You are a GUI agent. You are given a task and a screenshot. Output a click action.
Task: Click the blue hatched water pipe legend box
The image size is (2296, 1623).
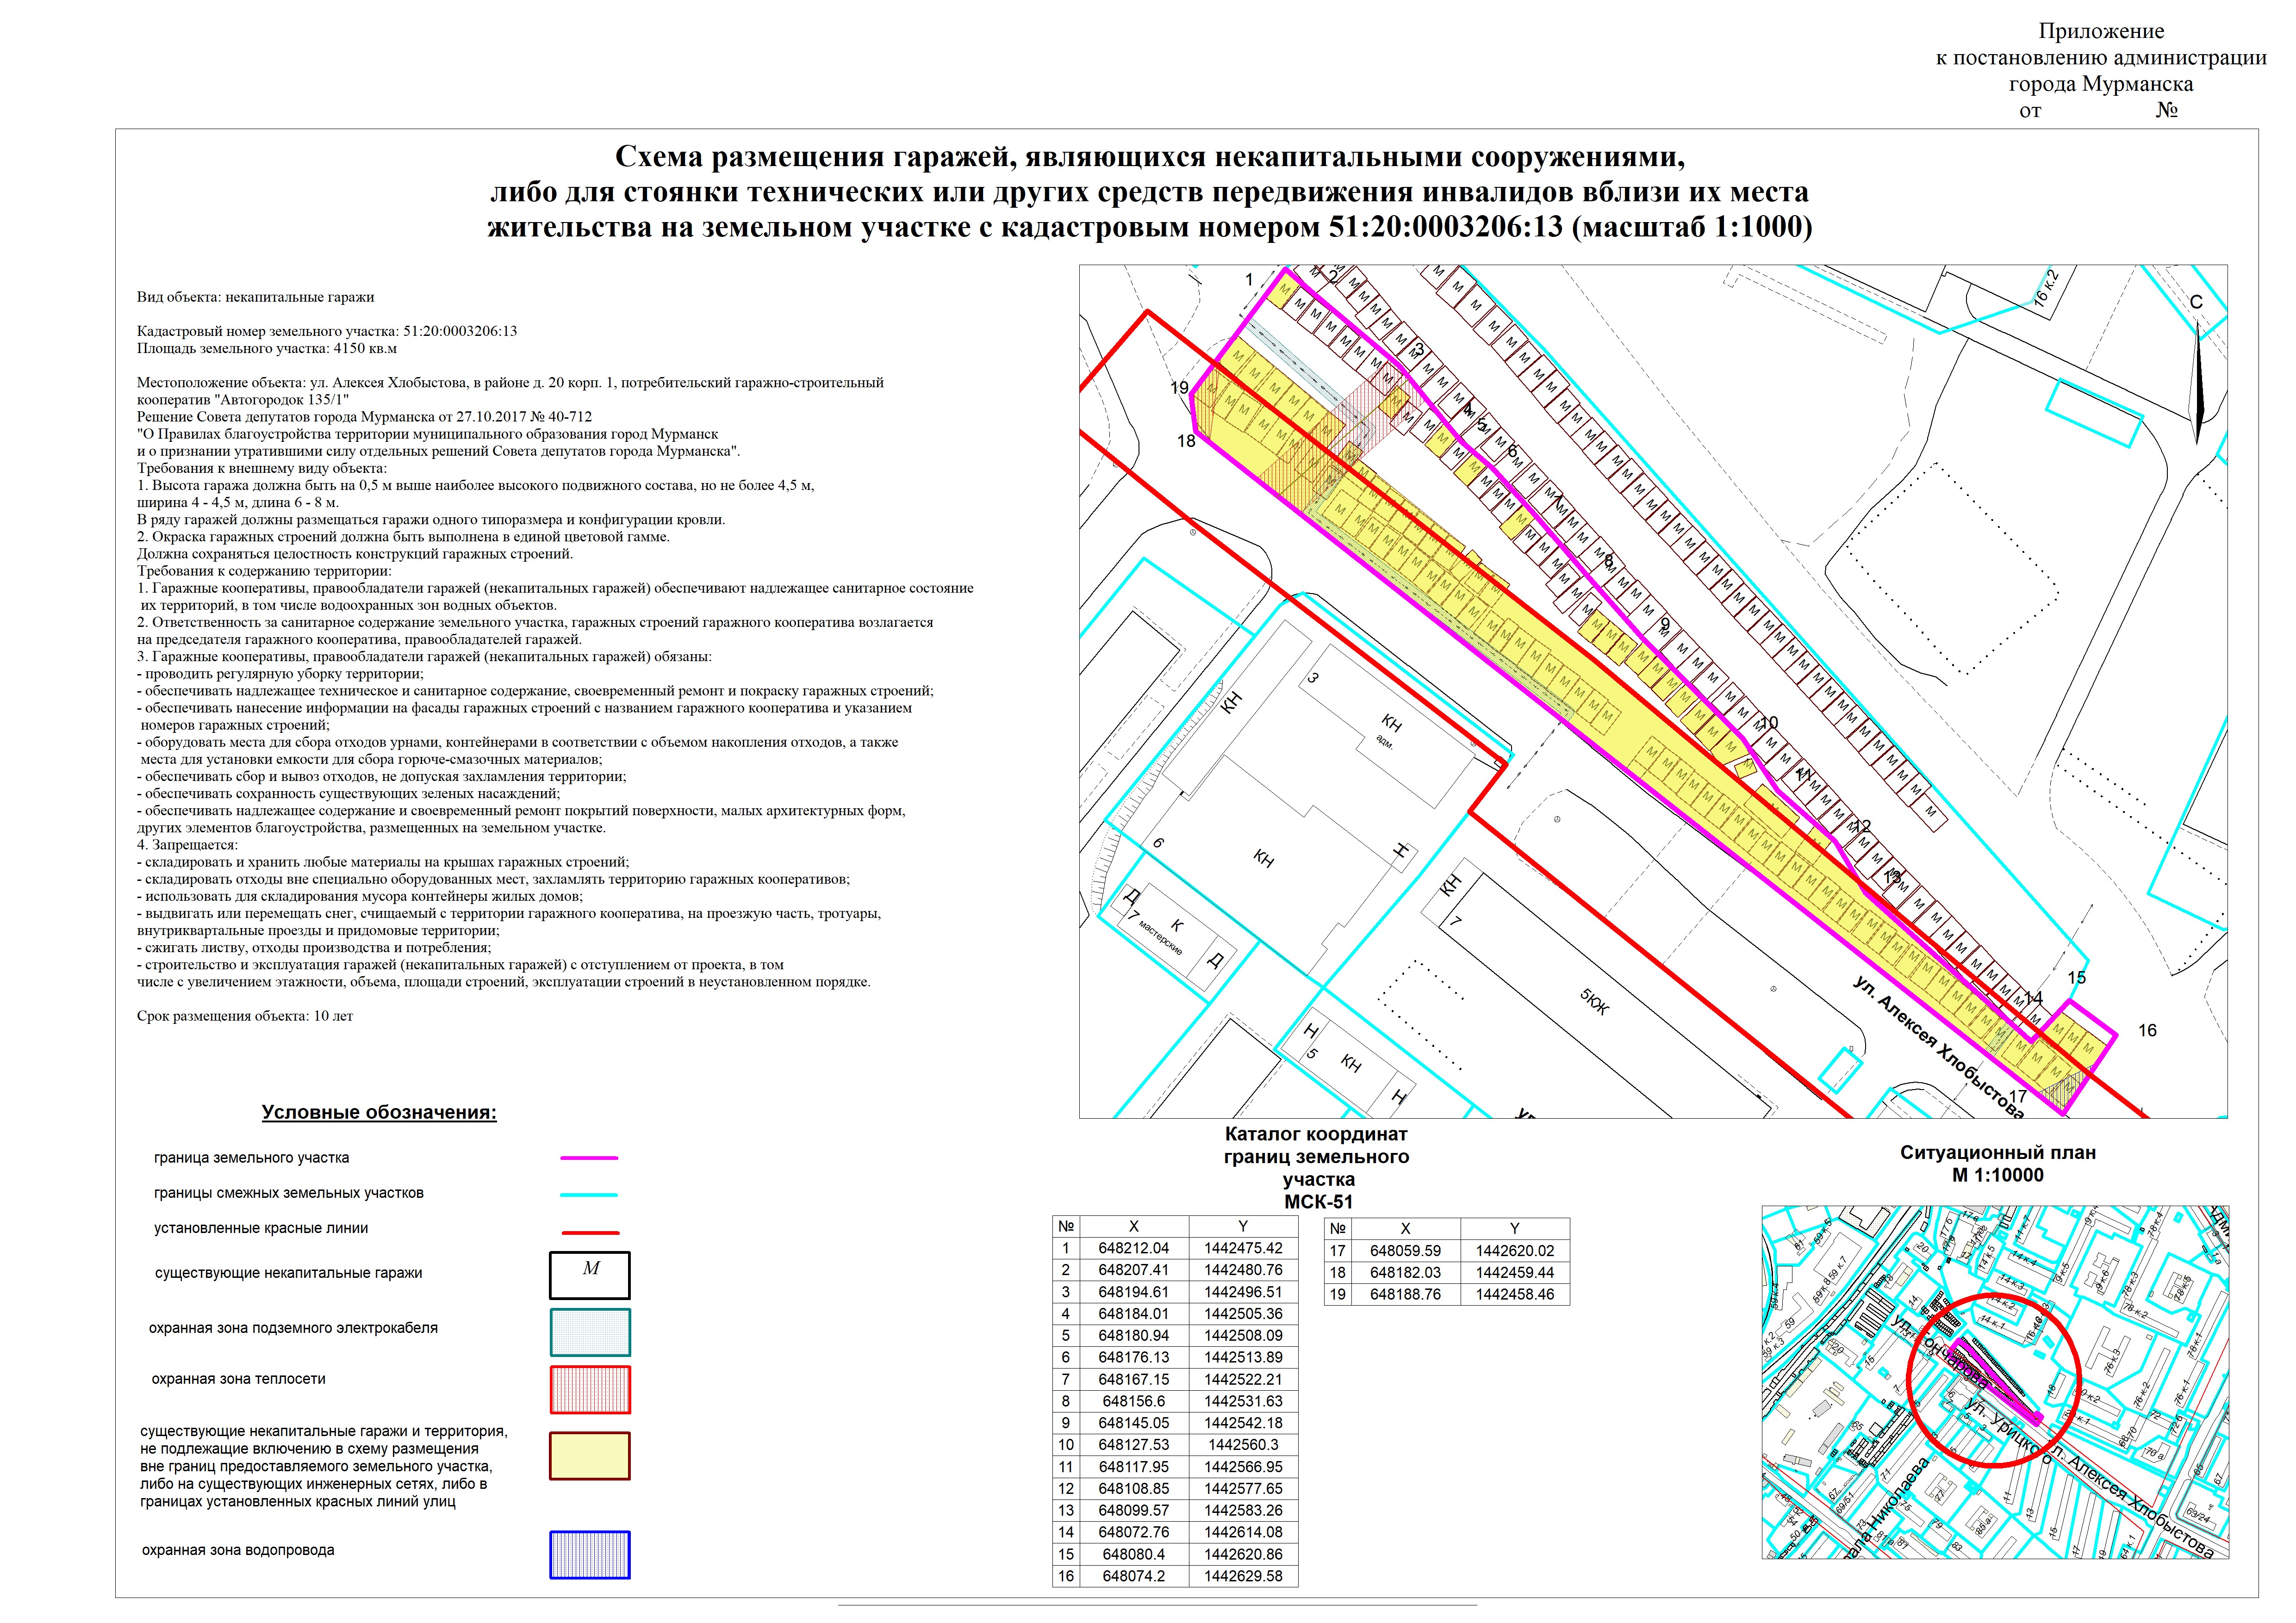click(x=590, y=1555)
